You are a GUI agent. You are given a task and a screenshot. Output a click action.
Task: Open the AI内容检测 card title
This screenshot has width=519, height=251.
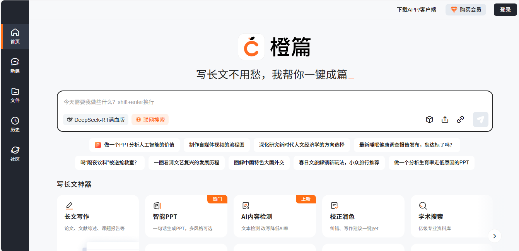point(257,217)
